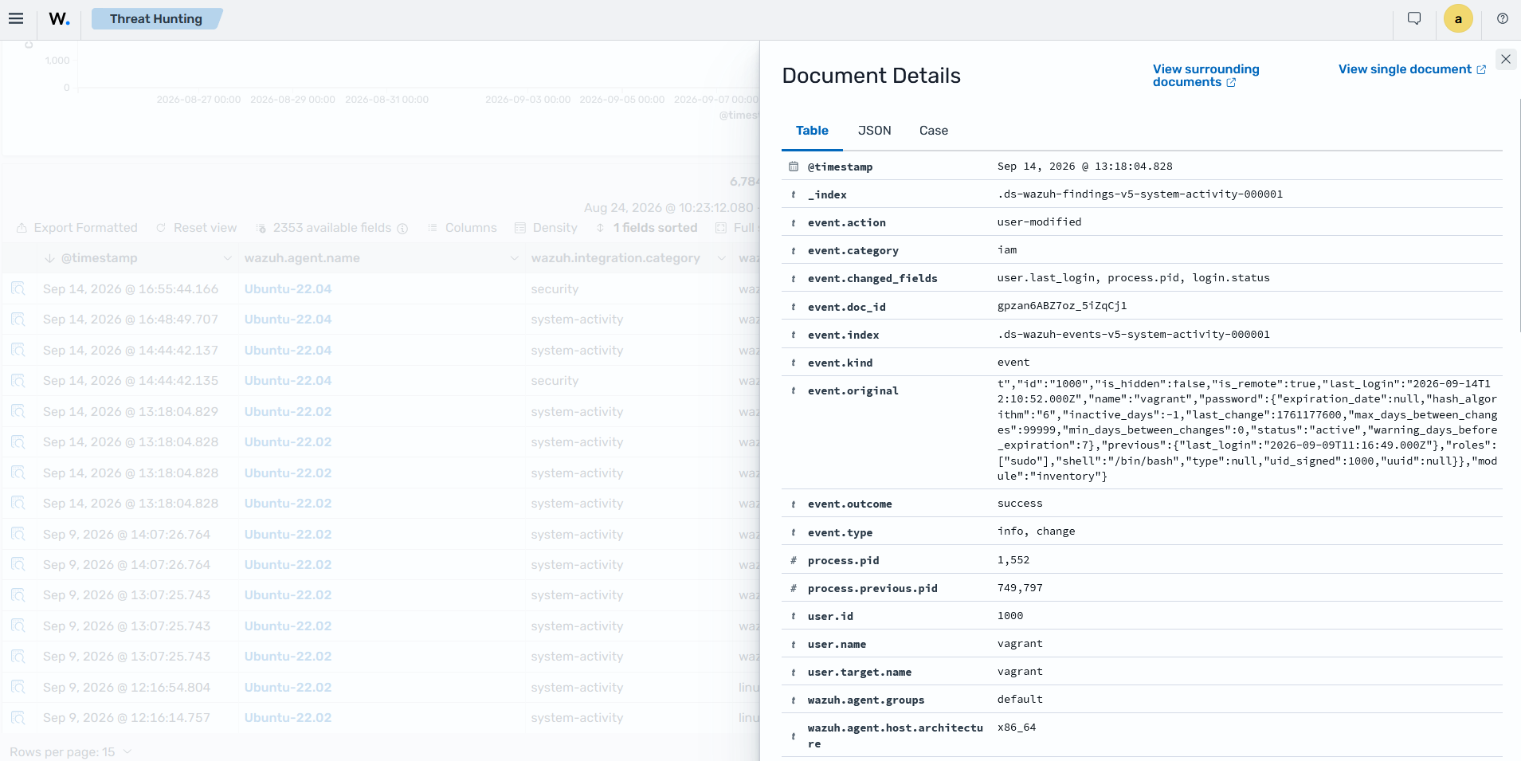
Task: Open the hamburger navigation menu
Action: [x=16, y=18]
